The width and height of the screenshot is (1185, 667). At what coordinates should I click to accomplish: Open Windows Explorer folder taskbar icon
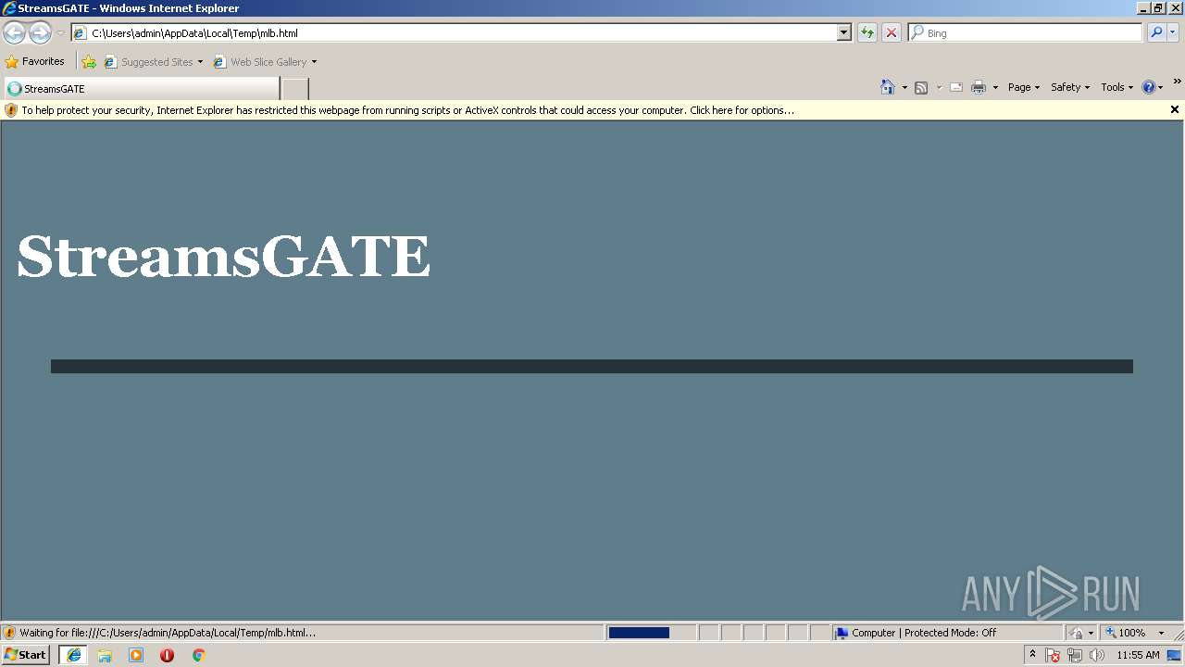(x=105, y=655)
